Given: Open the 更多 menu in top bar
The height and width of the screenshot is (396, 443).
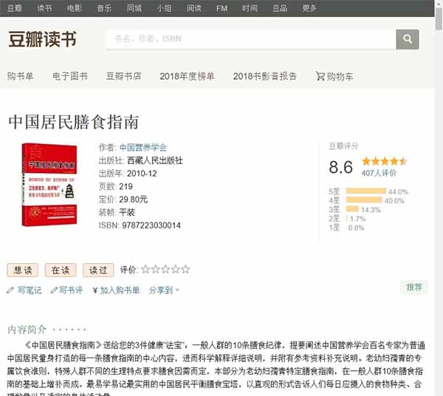Looking at the screenshot, I should click(309, 8).
